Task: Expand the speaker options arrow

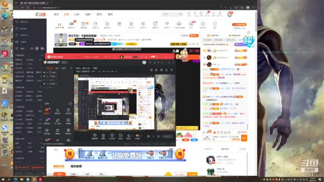Action: (x=141, y=136)
